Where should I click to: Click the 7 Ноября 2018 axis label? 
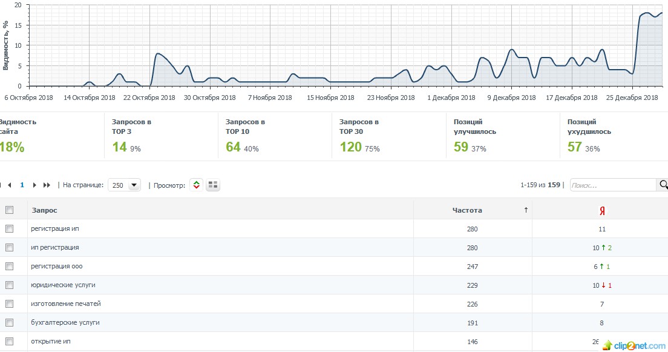[270, 98]
